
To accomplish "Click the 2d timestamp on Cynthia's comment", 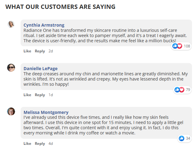I will click(51, 51).
